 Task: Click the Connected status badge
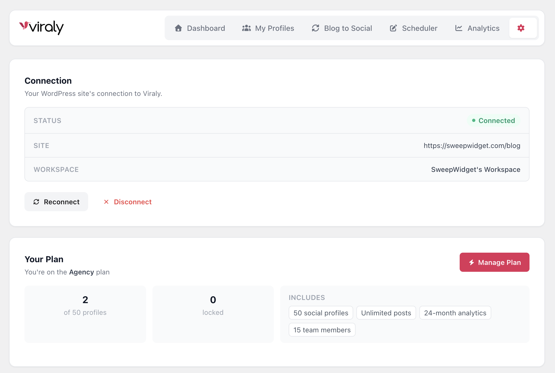pos(493,120)
